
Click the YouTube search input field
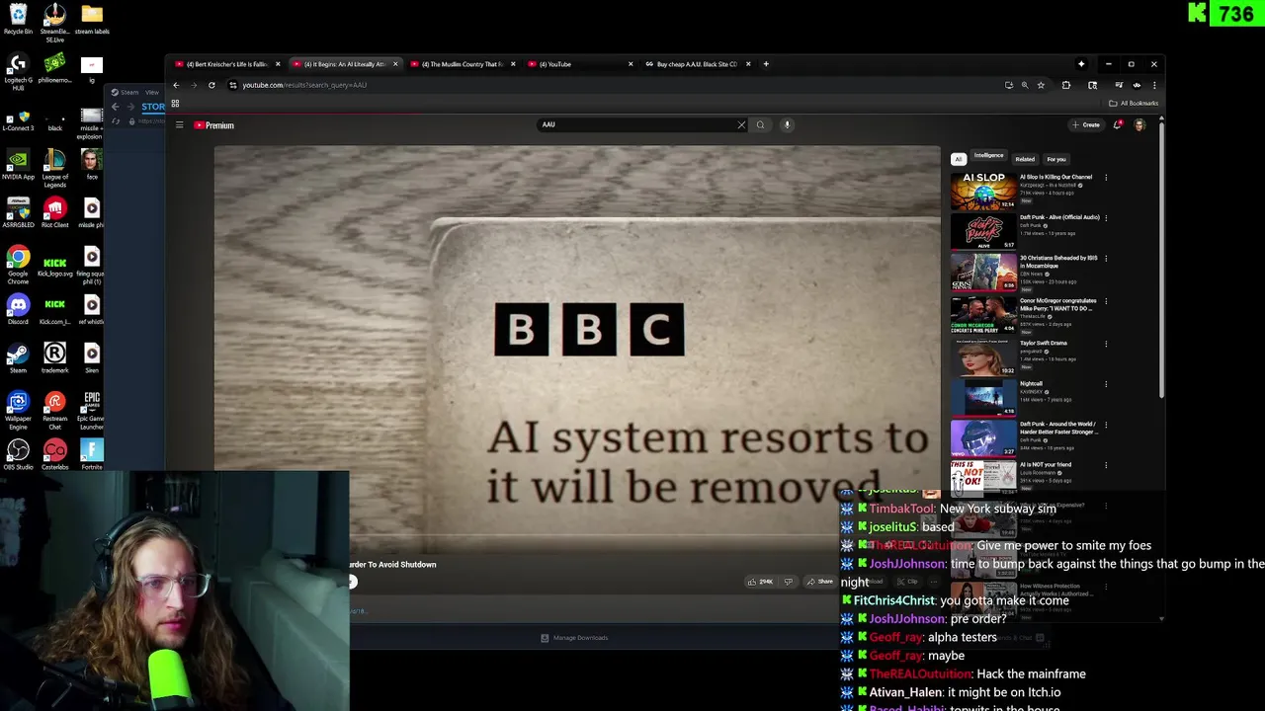point(636,124)
